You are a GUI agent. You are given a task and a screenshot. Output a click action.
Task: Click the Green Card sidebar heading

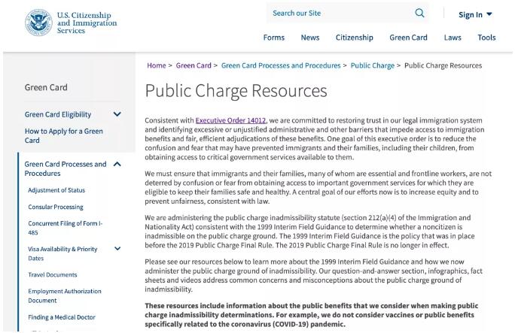point(46,87)
